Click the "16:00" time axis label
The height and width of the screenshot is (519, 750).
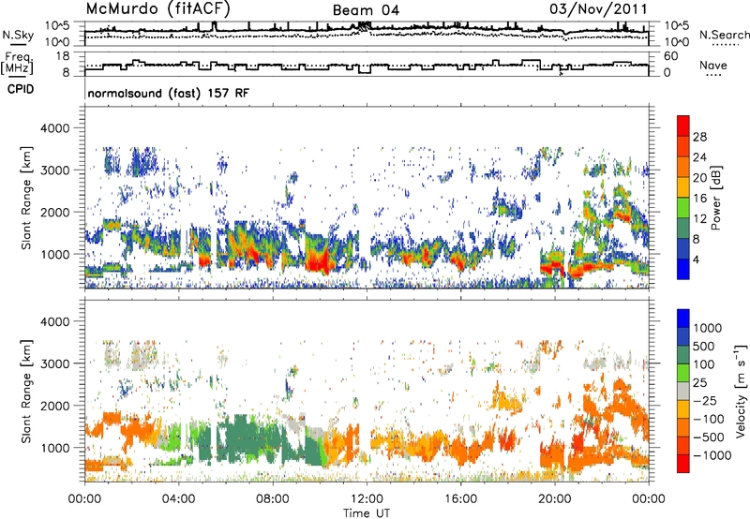pos(460,499)
